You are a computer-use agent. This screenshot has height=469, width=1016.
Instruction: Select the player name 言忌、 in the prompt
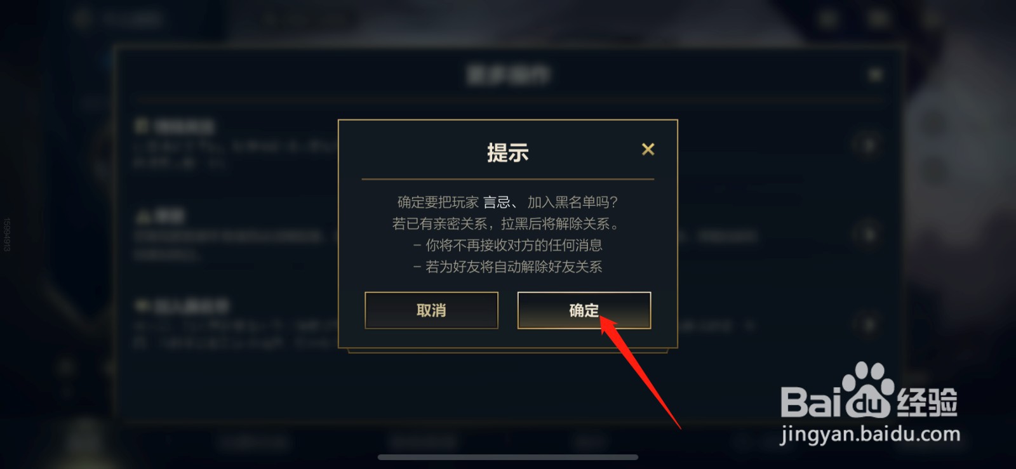pos(500,202)
